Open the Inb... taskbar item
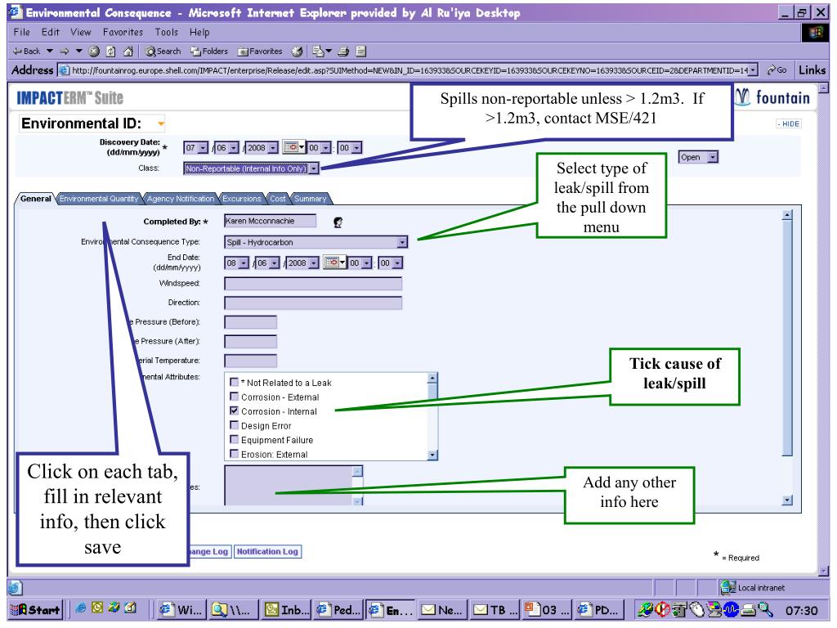The image size is (837, 628). point(287,609)
